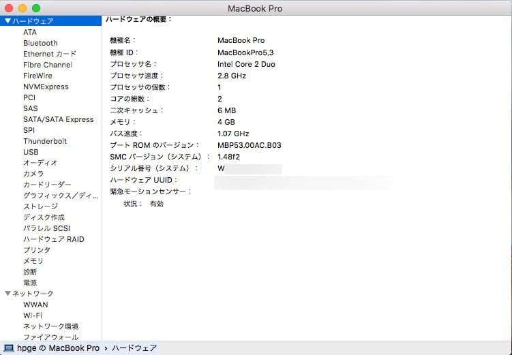Select SPI in the sidebar
Image resolution: width=512 pixels, height=355 pixels.
tap(29, 130)
